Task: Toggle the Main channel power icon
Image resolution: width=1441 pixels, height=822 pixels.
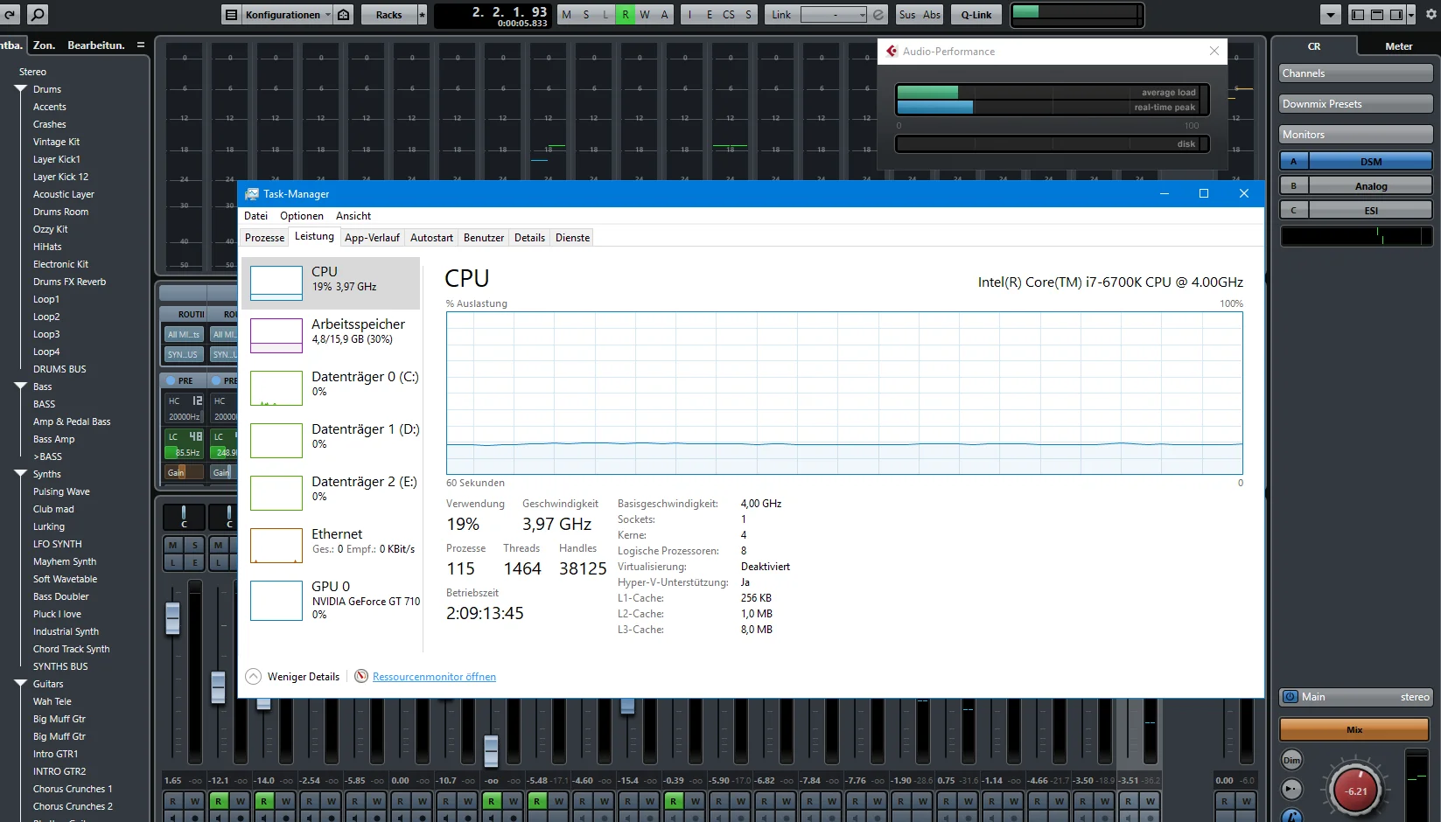Action: [1290, 697]
